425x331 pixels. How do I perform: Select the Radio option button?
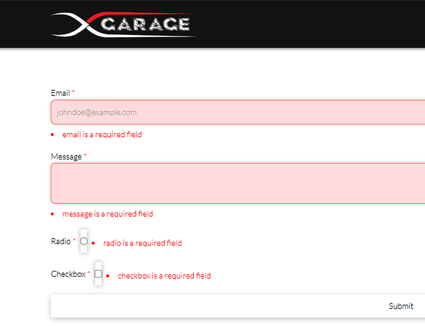[84, 241]
